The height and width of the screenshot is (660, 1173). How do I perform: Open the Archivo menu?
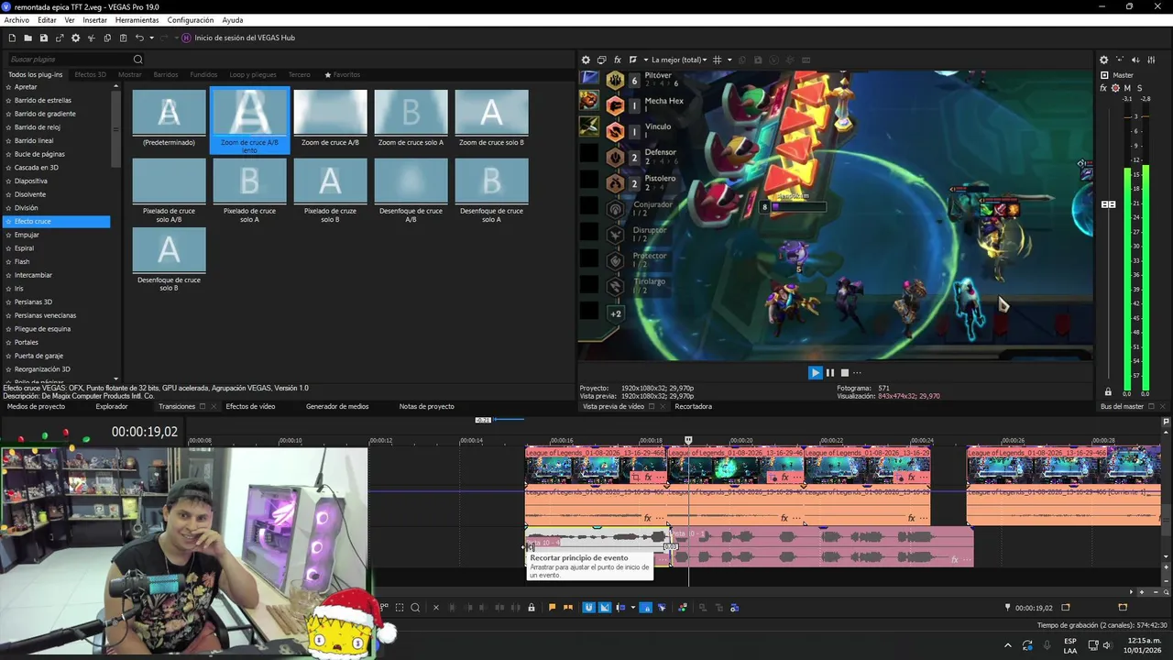tap(16, 20)
